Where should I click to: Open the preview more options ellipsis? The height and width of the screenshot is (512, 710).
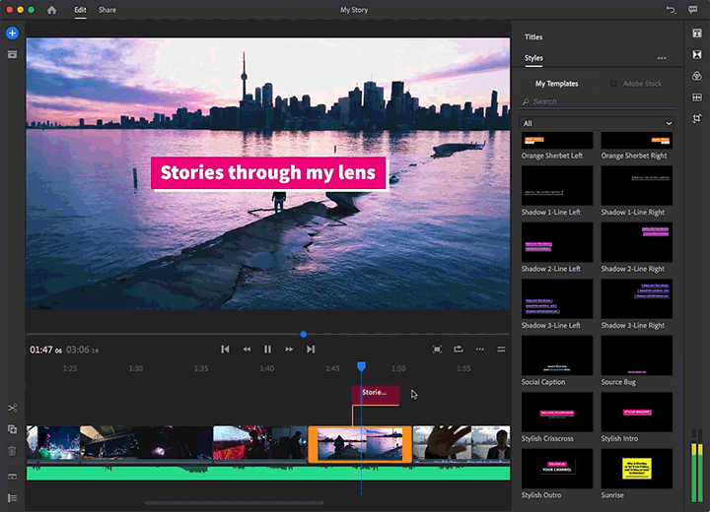[480, 349]
